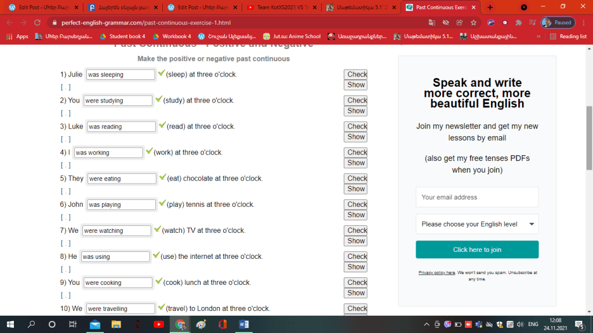
Task: Open Word from the taskbar
Action: coord(243,324)
